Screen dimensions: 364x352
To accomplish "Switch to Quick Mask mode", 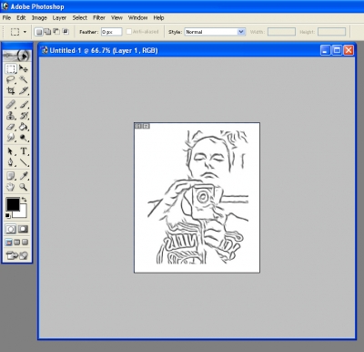I will pos(24,229).
